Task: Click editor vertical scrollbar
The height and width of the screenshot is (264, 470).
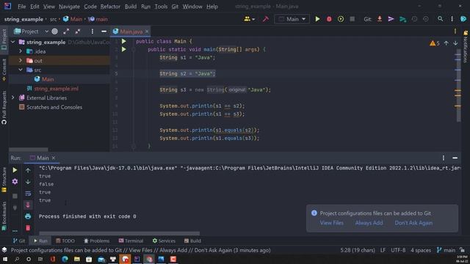Action: pos(458,85)
